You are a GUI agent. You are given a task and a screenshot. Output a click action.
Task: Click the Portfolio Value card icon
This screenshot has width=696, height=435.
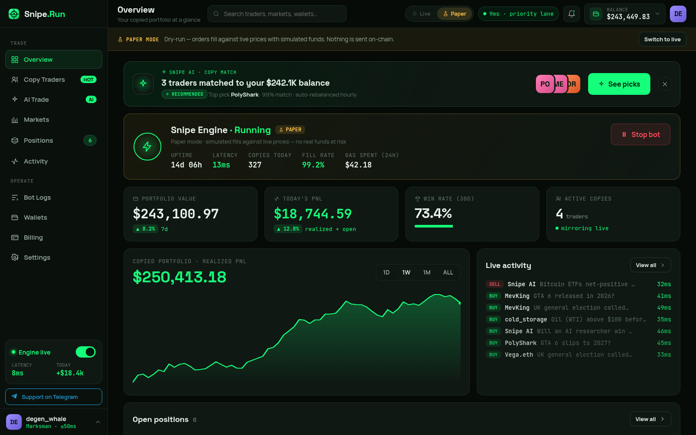(135, 199)
